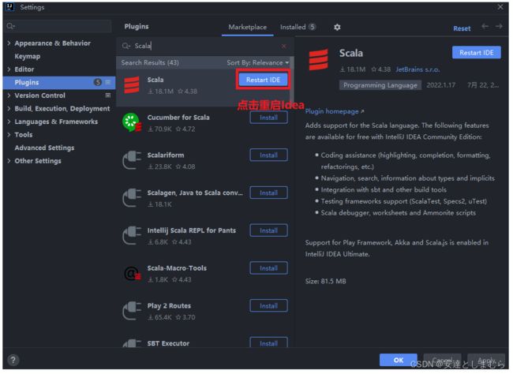
Task: Close the Settings dialog
Action: tap(500, 7)
